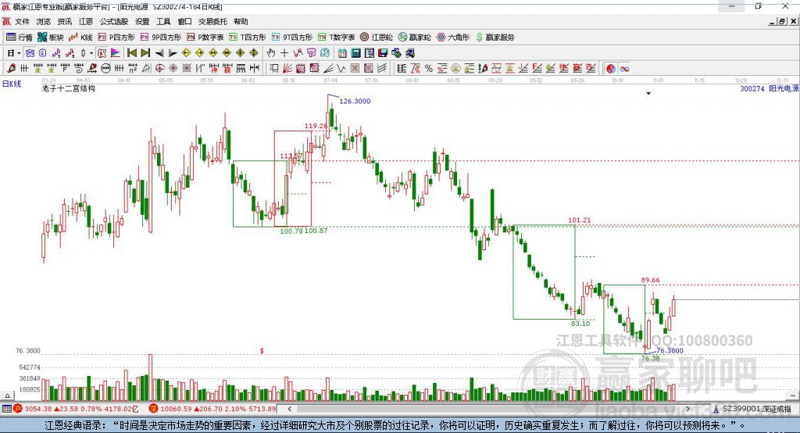Open the 六角形 hexagon tool
The image size is (800, 433).
453,38
